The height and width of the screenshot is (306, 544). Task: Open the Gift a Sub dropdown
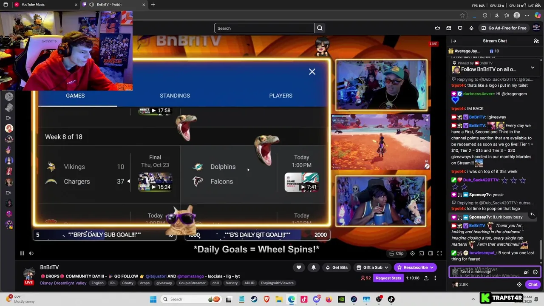(372, 267)
